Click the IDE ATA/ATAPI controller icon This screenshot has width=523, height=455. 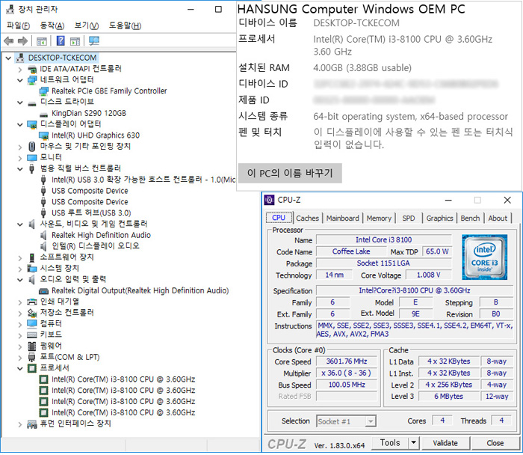(32, 69)
